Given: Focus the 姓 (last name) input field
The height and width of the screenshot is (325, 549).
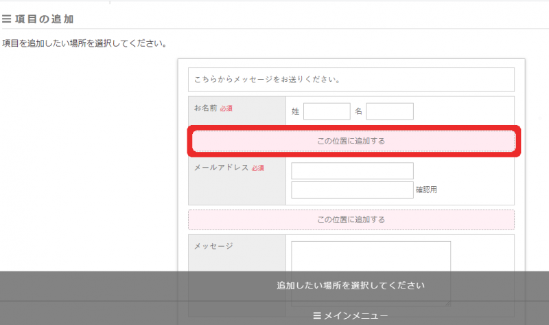Looking at the screenshot, I should point(327,111).
